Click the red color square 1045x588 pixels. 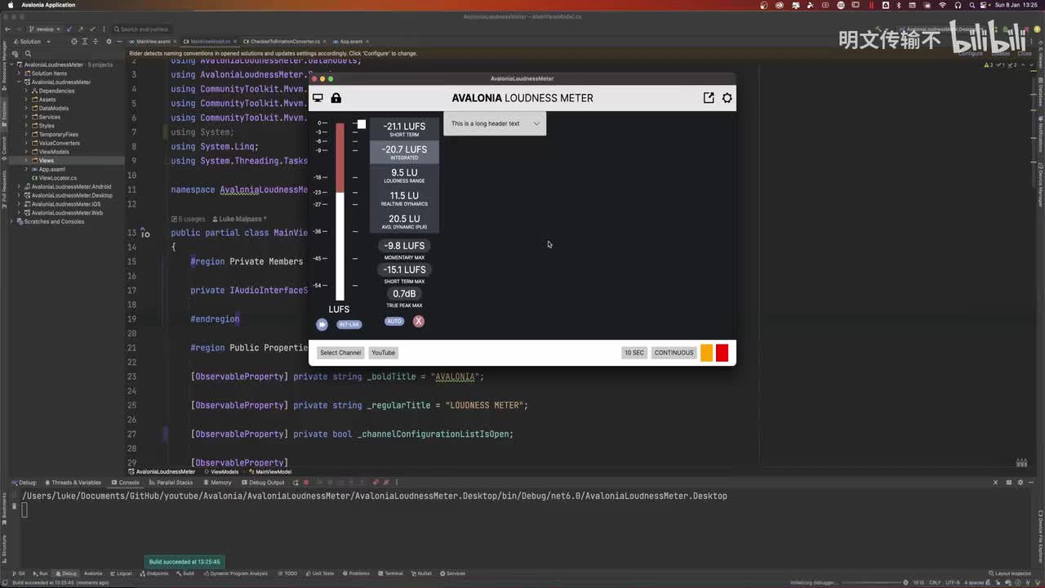(x=722, y=353)
